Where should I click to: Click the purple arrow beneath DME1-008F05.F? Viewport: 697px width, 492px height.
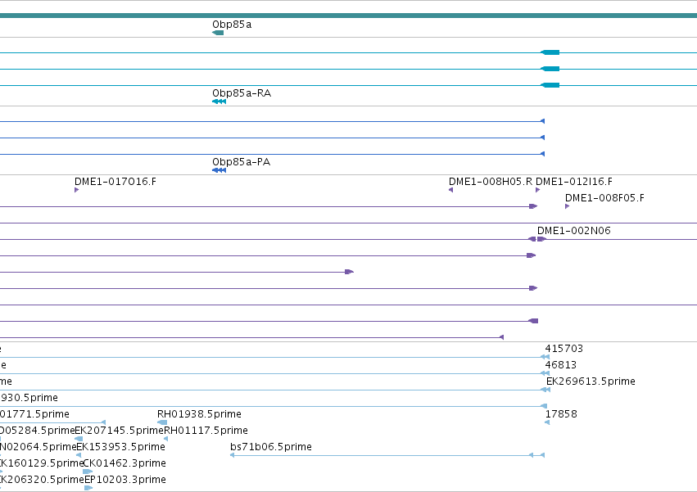[568, 206]
